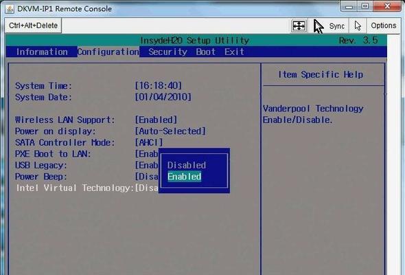Click the Power on display Auto-Selected value
The height and width of the screenshot is (275, 405).
tap(170, 131)
